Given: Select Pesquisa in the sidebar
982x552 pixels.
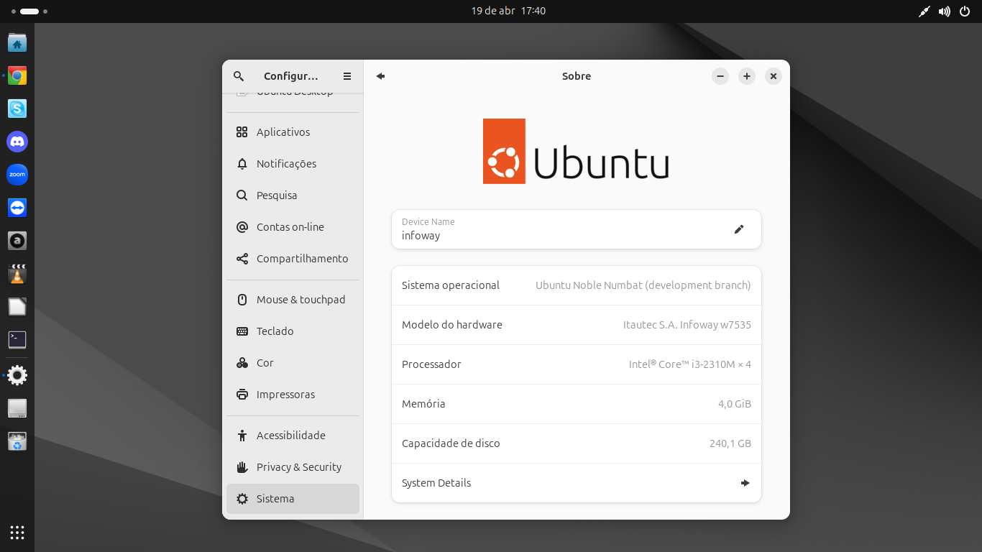Looking at the screenshot, I should 293,195.
